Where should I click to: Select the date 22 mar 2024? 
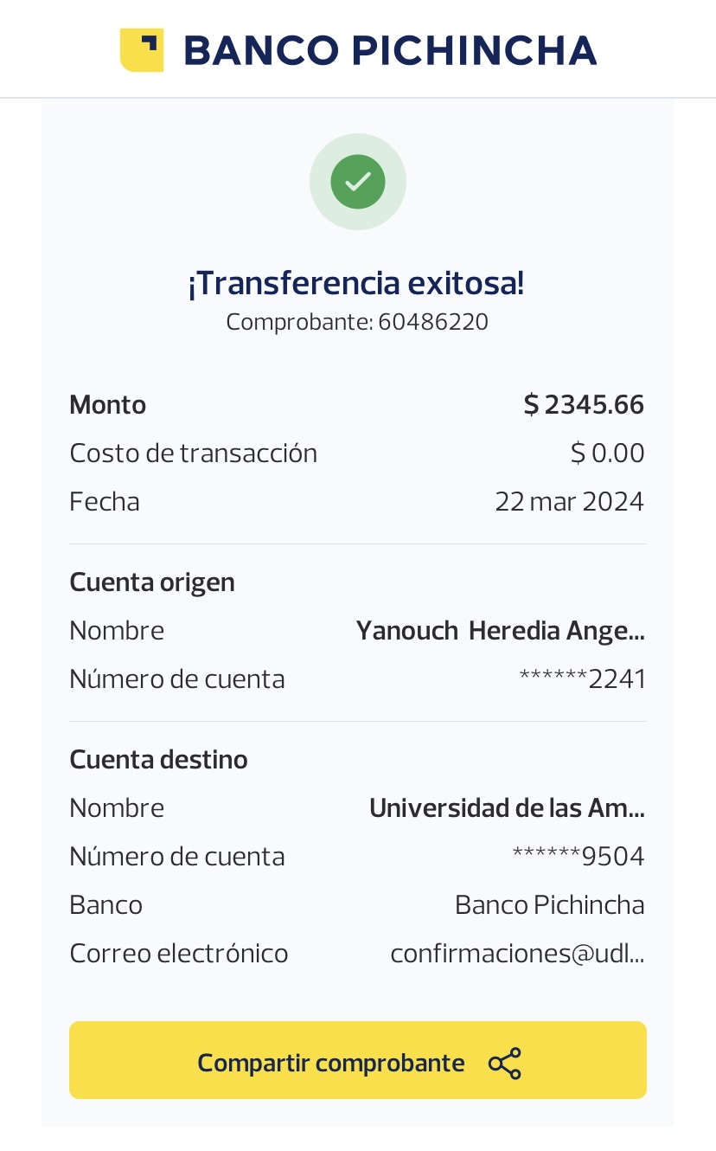pos(569,502)
